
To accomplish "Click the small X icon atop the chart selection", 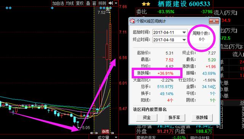I will coord(108,9).
